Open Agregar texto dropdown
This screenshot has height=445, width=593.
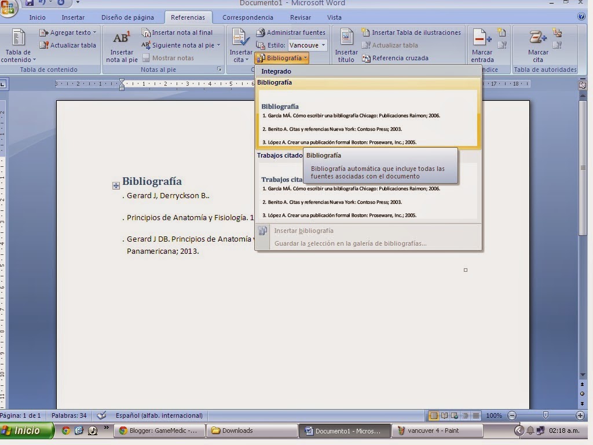tap(68, 32)
